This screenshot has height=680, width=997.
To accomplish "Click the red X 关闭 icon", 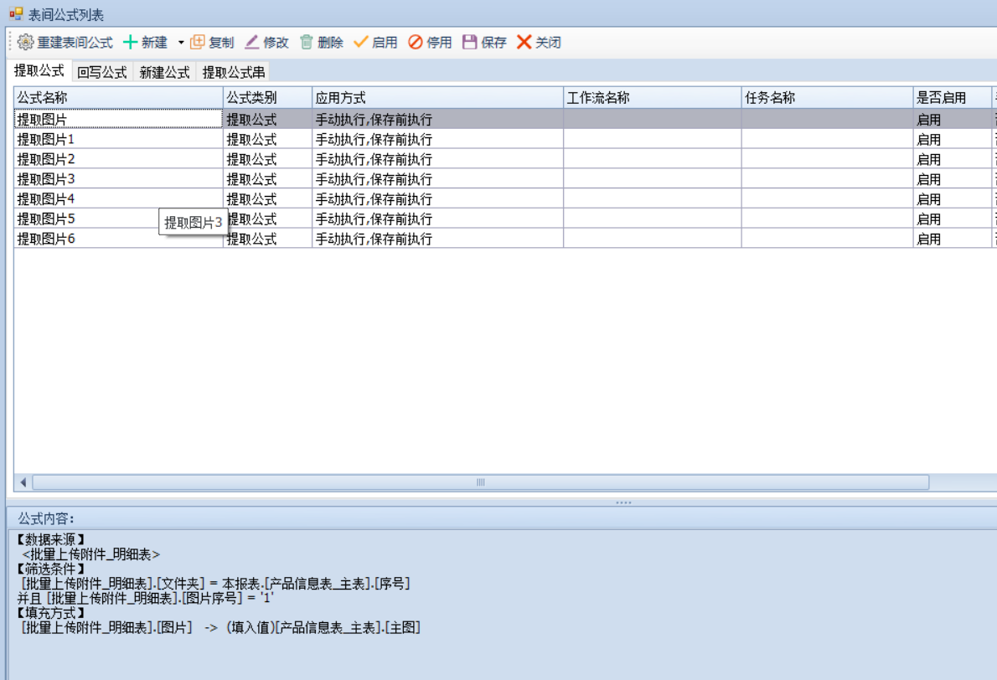I will pos(524,42).
